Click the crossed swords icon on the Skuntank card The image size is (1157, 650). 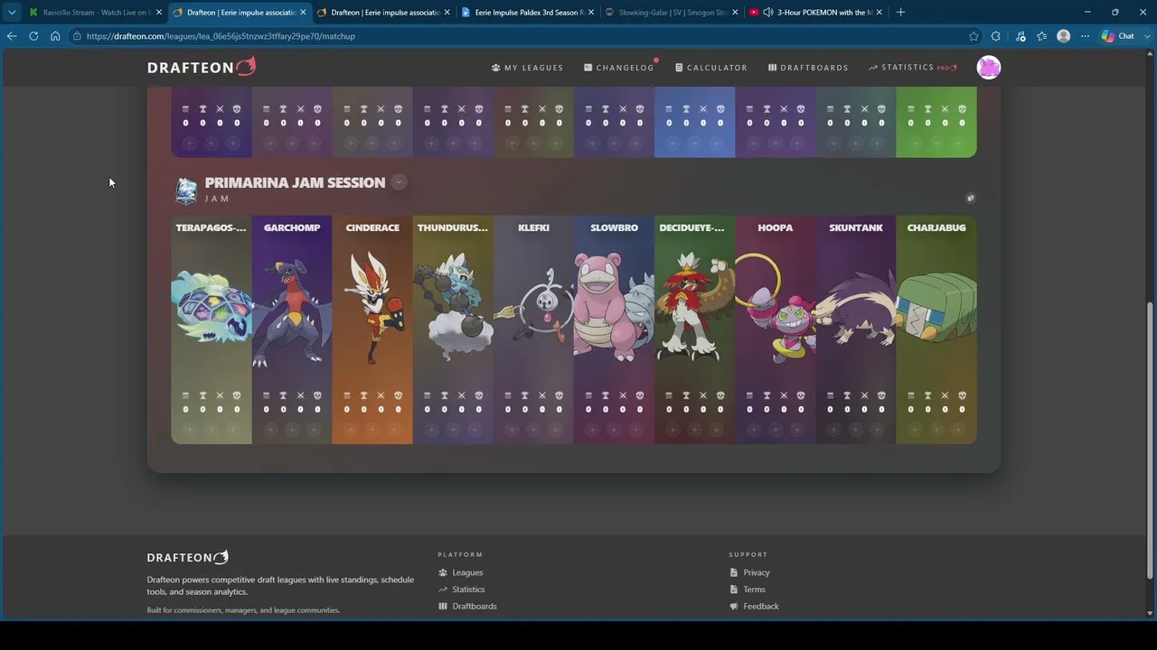point(865,395)
